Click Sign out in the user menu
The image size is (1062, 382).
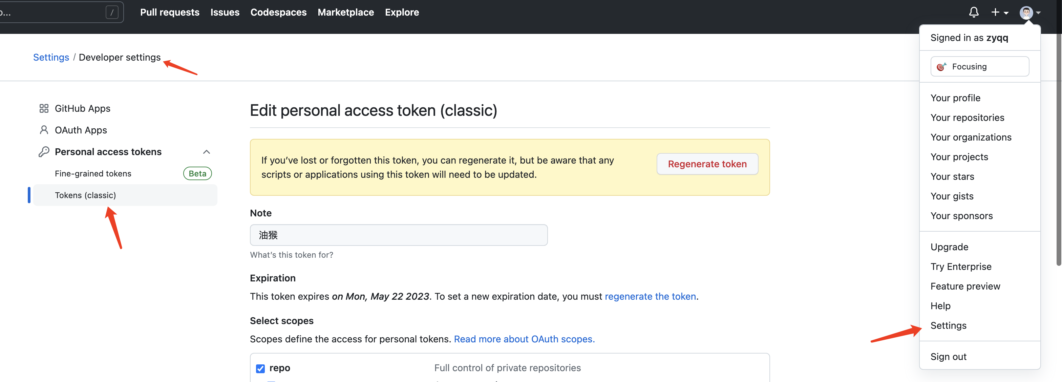[948, 357]
